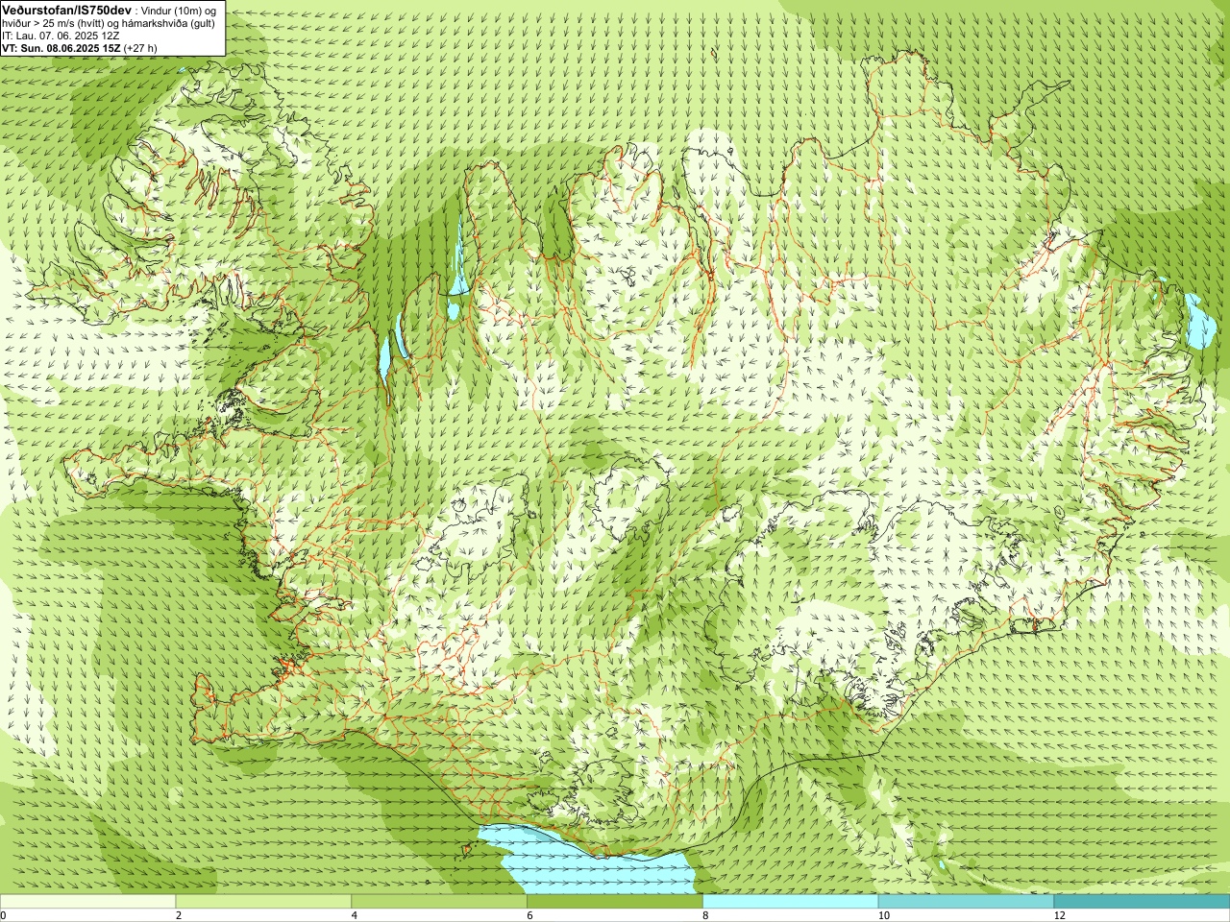Click the '2' legend scale label
The height and width of the screenshot is (922, 1230).
pyautogui.click(x=179, y=915)
